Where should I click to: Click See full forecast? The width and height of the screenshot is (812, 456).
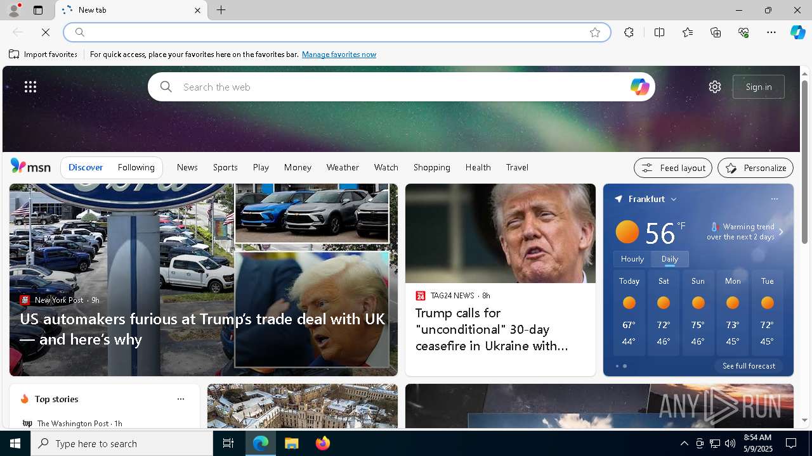[x=749, y=366]
